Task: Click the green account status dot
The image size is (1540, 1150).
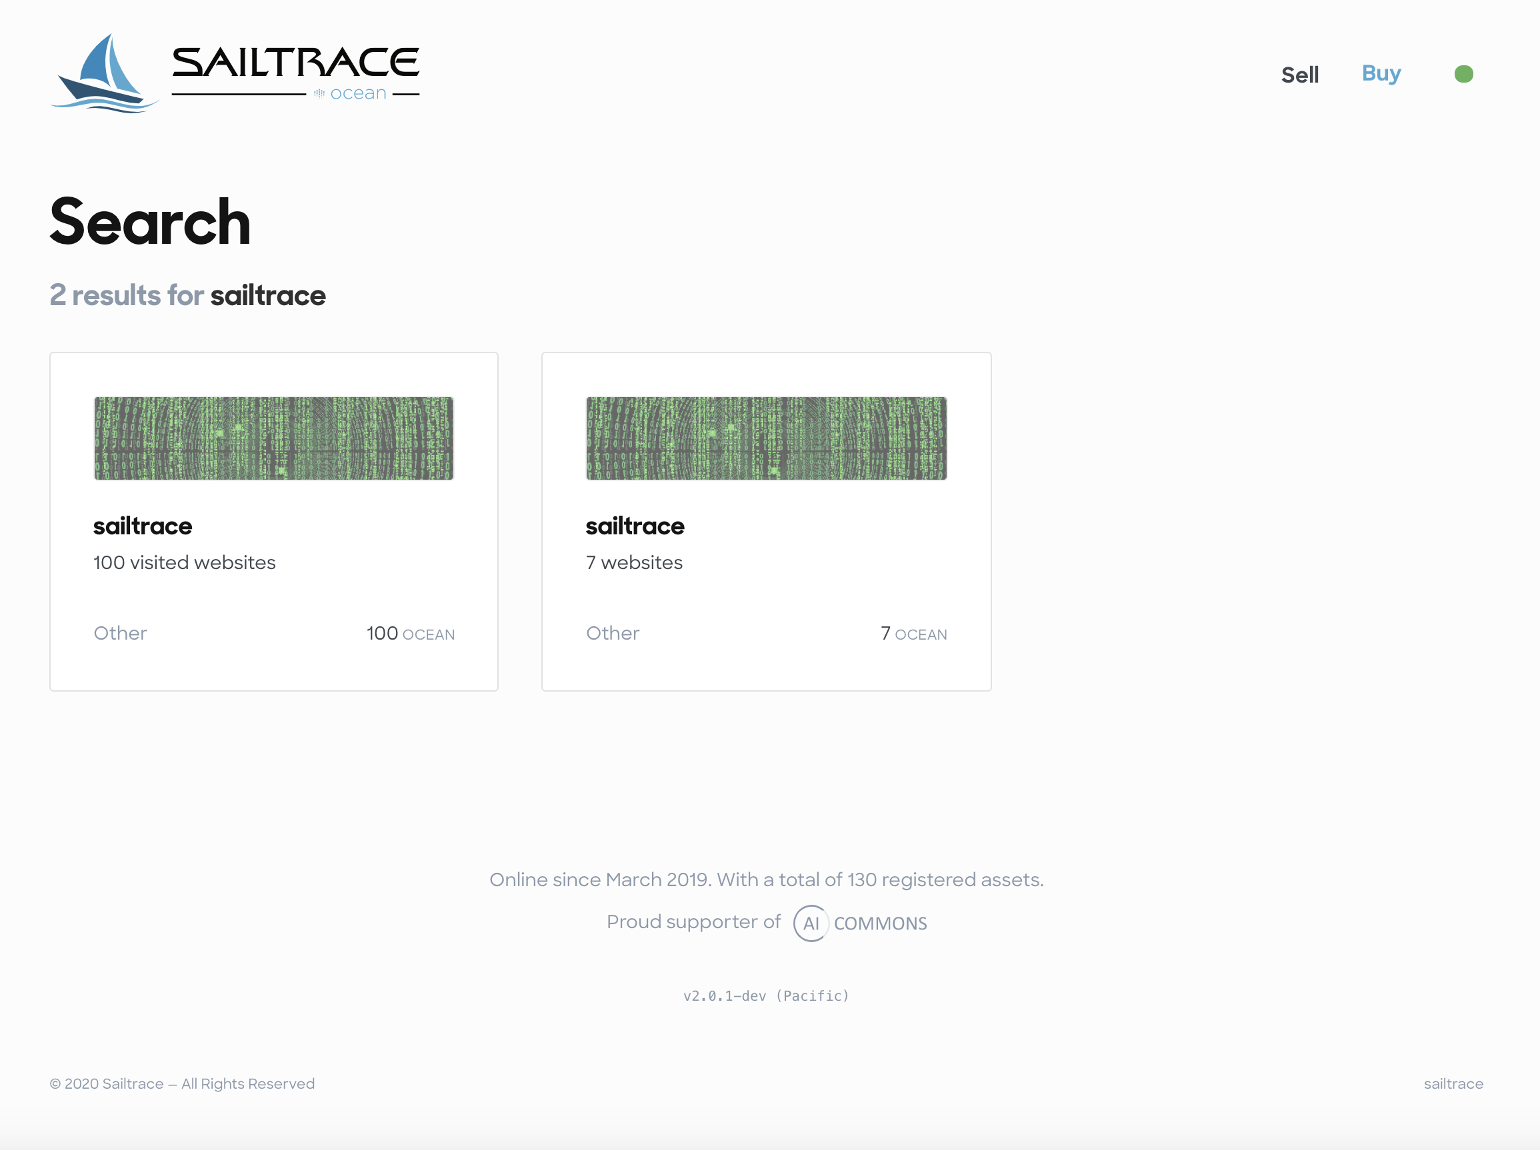Action: click(x=1463, y=75)
